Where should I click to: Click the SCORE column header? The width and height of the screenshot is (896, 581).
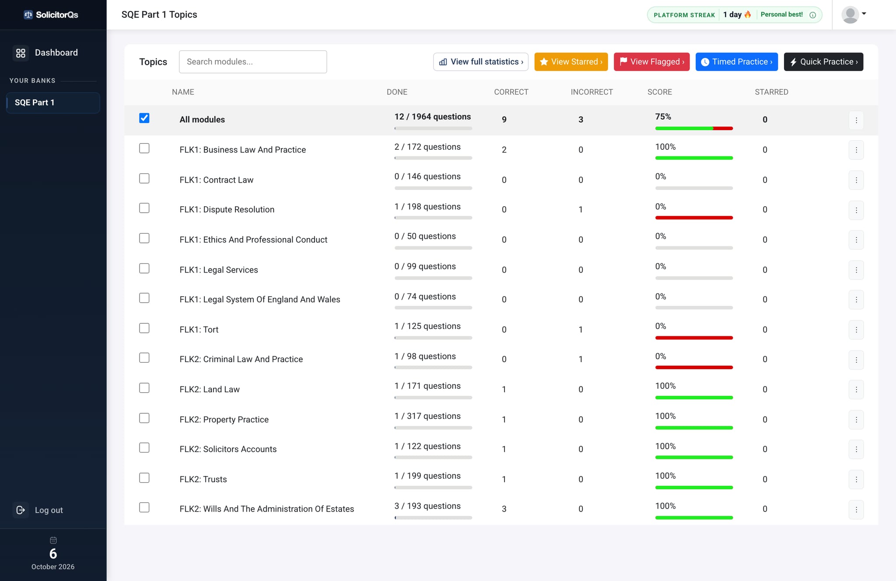660,92
